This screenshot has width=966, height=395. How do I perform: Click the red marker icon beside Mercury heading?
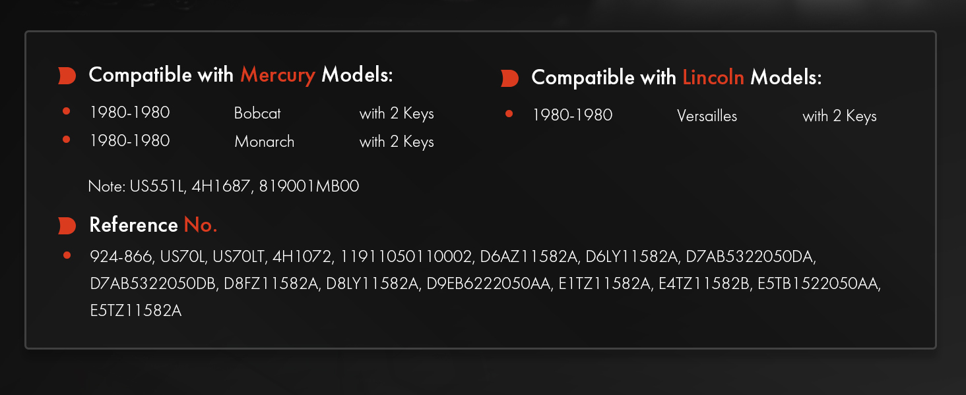pyautogui.click(x=67, y=76)
